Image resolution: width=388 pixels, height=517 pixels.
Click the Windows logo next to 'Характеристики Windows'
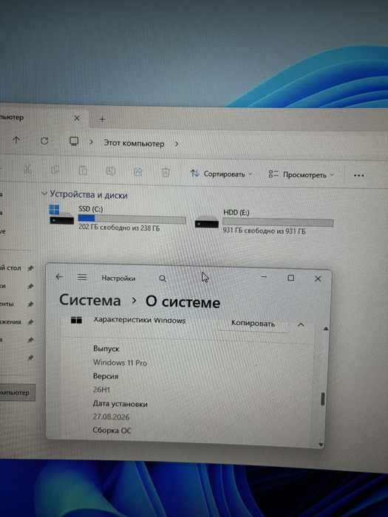tap(76, 320)
